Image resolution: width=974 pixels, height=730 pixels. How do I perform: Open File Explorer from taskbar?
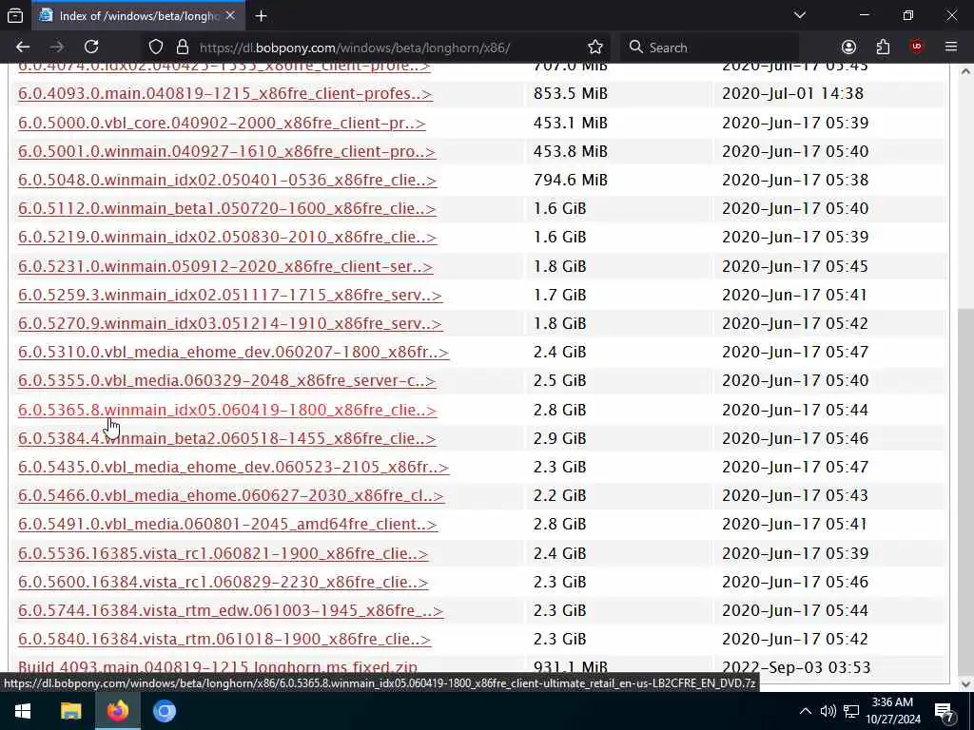[x=70, y=711]
